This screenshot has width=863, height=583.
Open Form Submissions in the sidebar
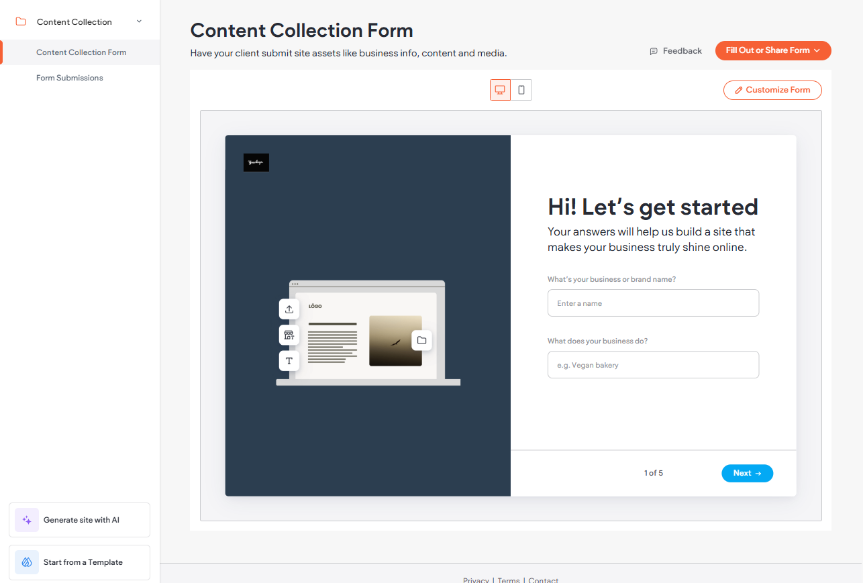[x=70, y=78]
